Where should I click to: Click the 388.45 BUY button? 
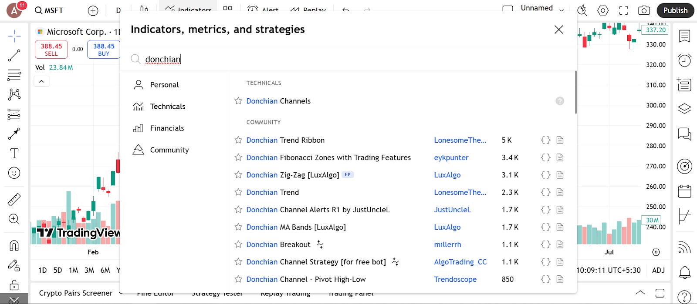pyautogui.click(x=104, y=50)
